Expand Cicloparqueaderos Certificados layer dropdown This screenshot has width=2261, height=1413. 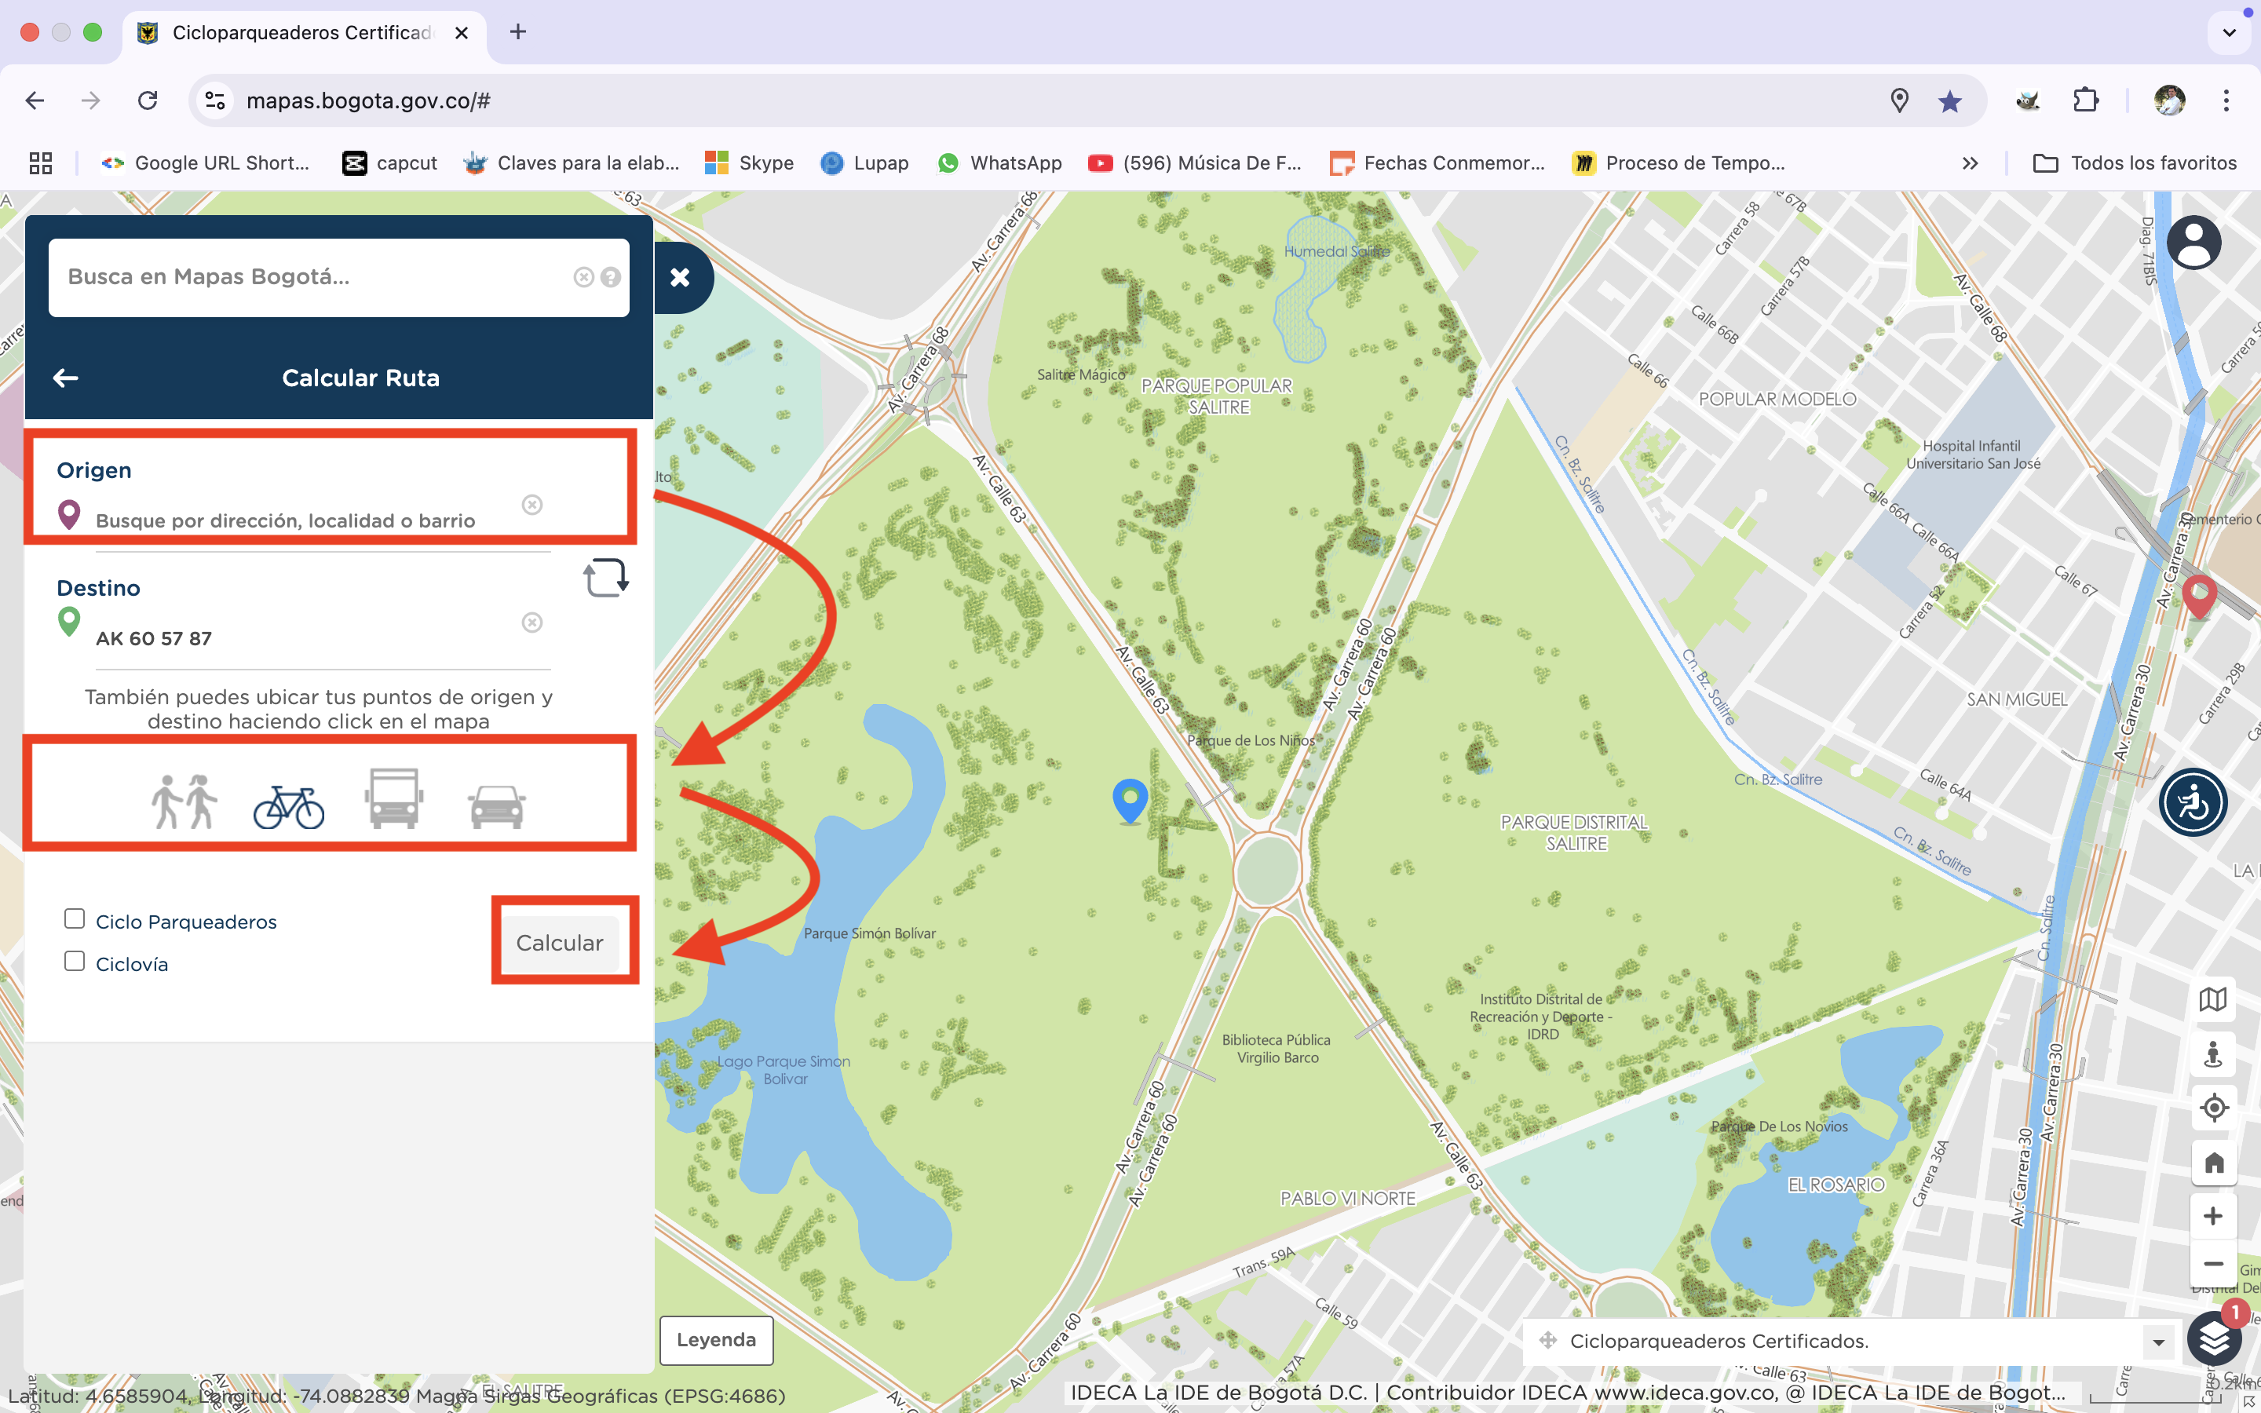coord(2158,1342)
